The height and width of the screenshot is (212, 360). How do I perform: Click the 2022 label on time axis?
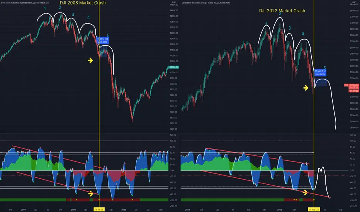(279, 210)
